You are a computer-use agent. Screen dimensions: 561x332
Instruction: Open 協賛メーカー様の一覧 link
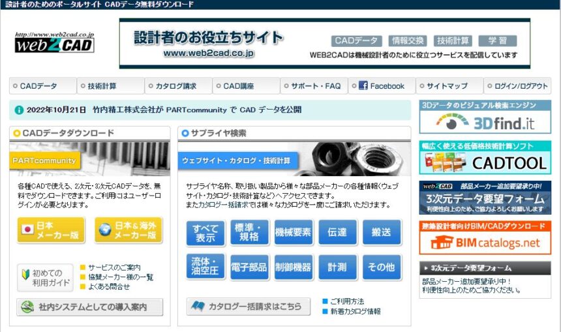[121, 277]
